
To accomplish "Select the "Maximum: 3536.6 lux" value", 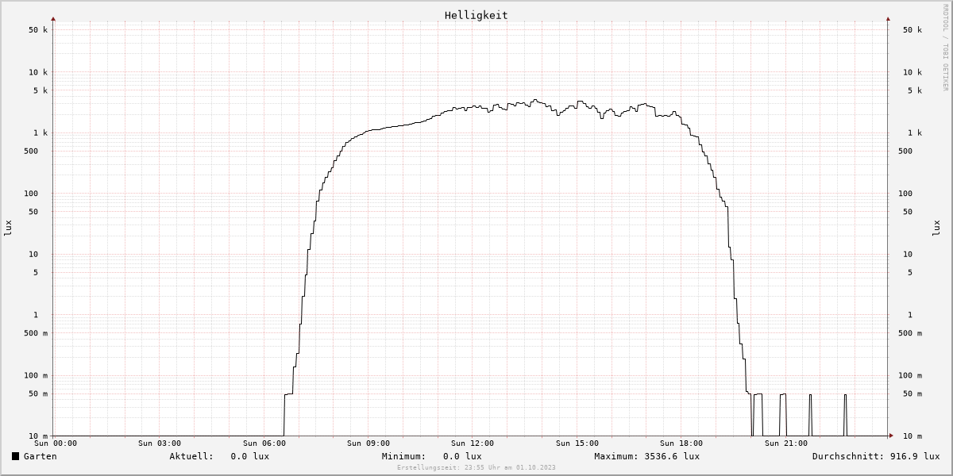I will pyautogui.click(x=647, y=456).
